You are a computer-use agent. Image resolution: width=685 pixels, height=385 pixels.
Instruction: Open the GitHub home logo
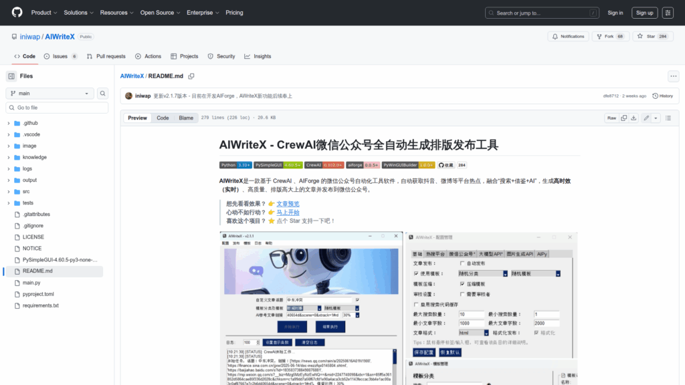tap(17, 13)
